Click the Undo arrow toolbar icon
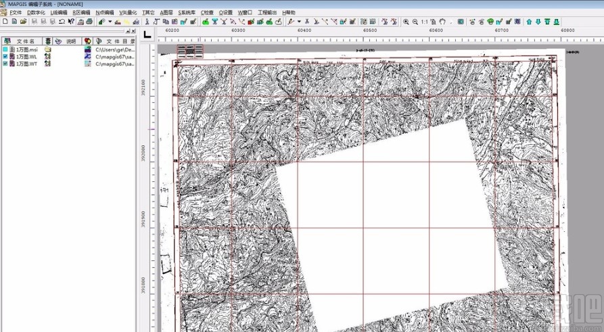 [x=62, y=22]
